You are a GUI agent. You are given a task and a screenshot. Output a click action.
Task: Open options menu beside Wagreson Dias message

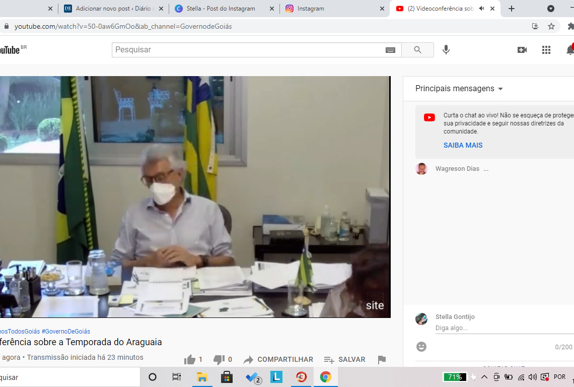point(486,169)
